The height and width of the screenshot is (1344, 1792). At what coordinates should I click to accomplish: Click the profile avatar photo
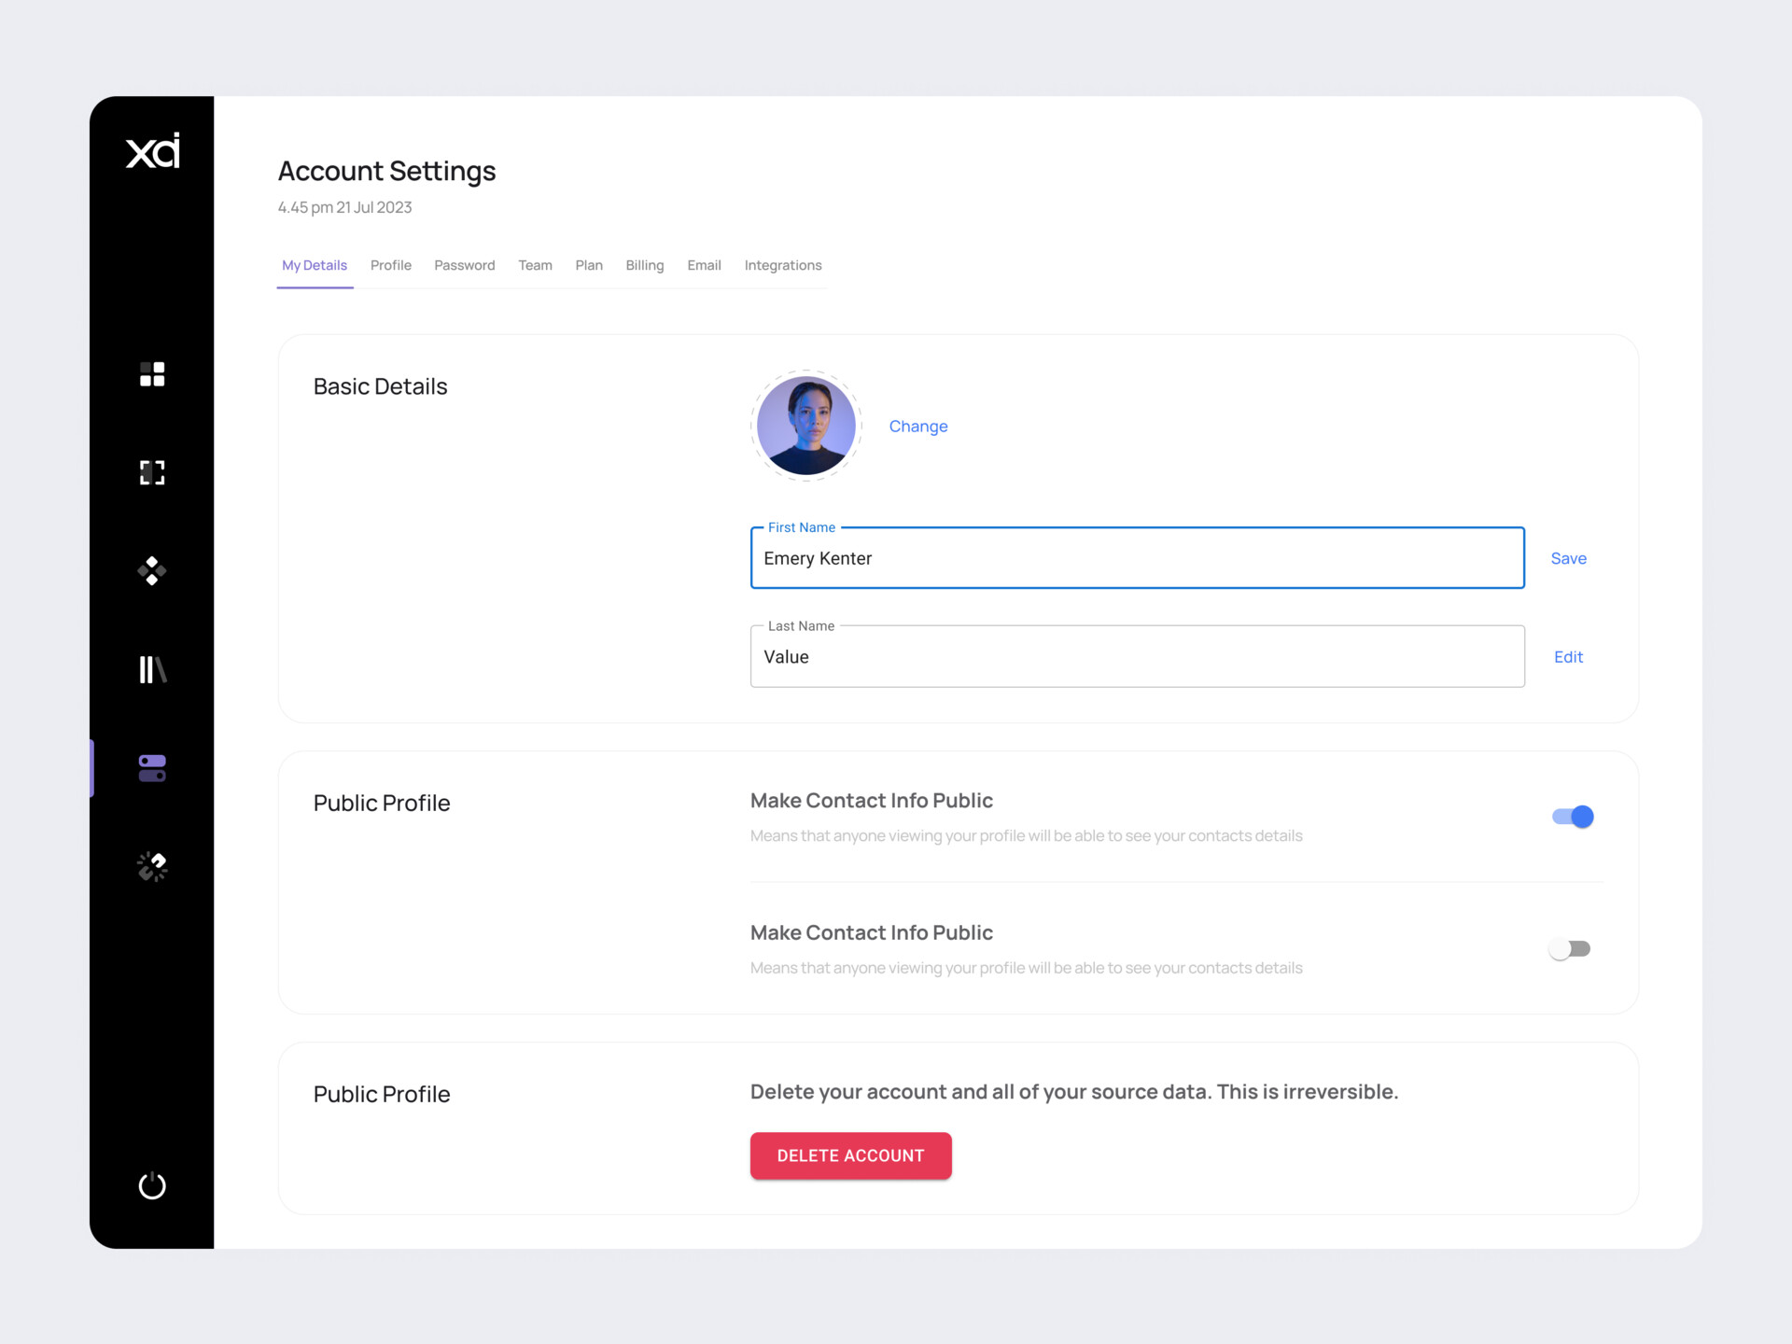[806, 426]
